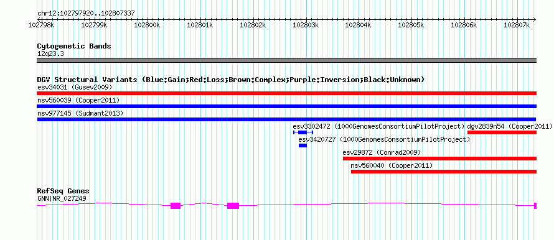This screenshot has height=240, width=554.
Task: Select the nsv560040 red loss bar
Action: click(444, 172)
